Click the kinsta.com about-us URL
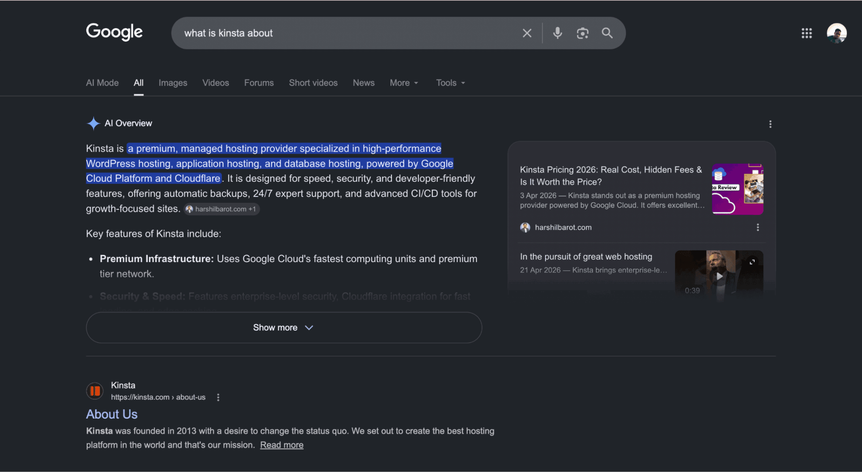 pos(158,398)
